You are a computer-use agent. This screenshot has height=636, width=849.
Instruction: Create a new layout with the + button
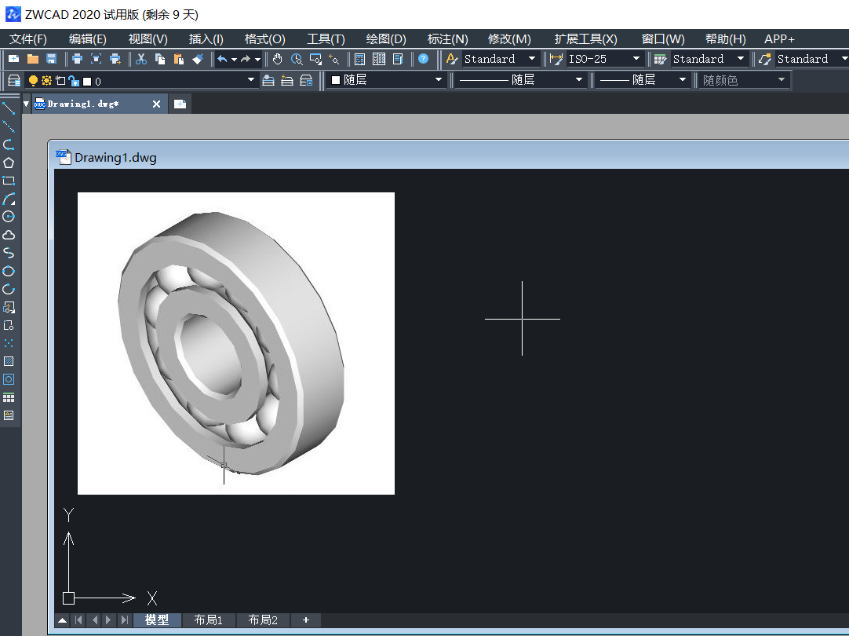point(306,620)
